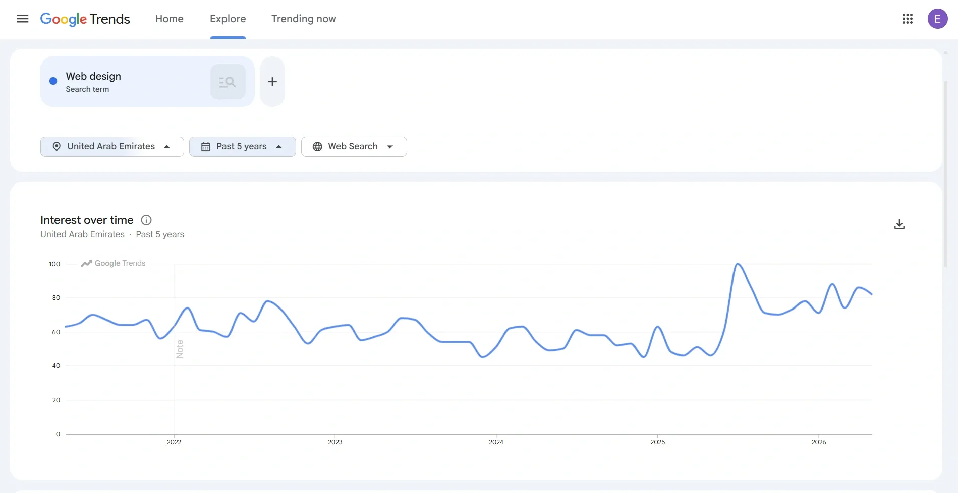Add a comparison term with plus button
This screenshot has width=958, height=493.
tap(272, 82)
